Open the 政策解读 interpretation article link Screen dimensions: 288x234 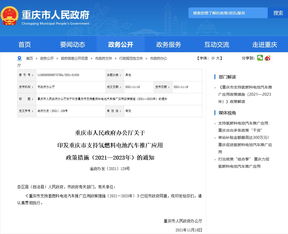tap(245, 94)
